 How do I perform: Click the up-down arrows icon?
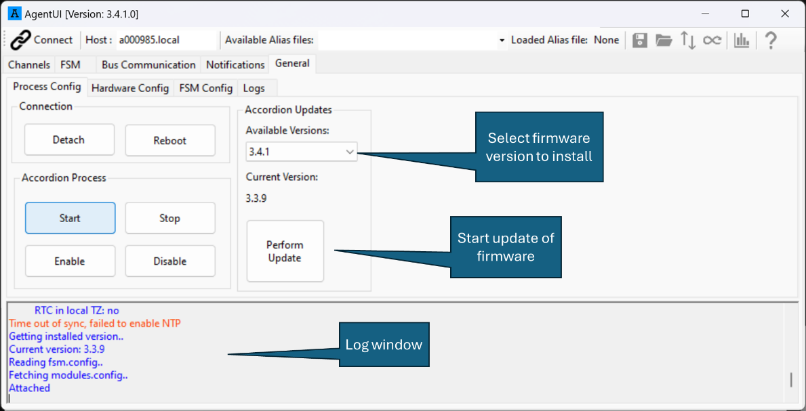click(x=688, y=41)
